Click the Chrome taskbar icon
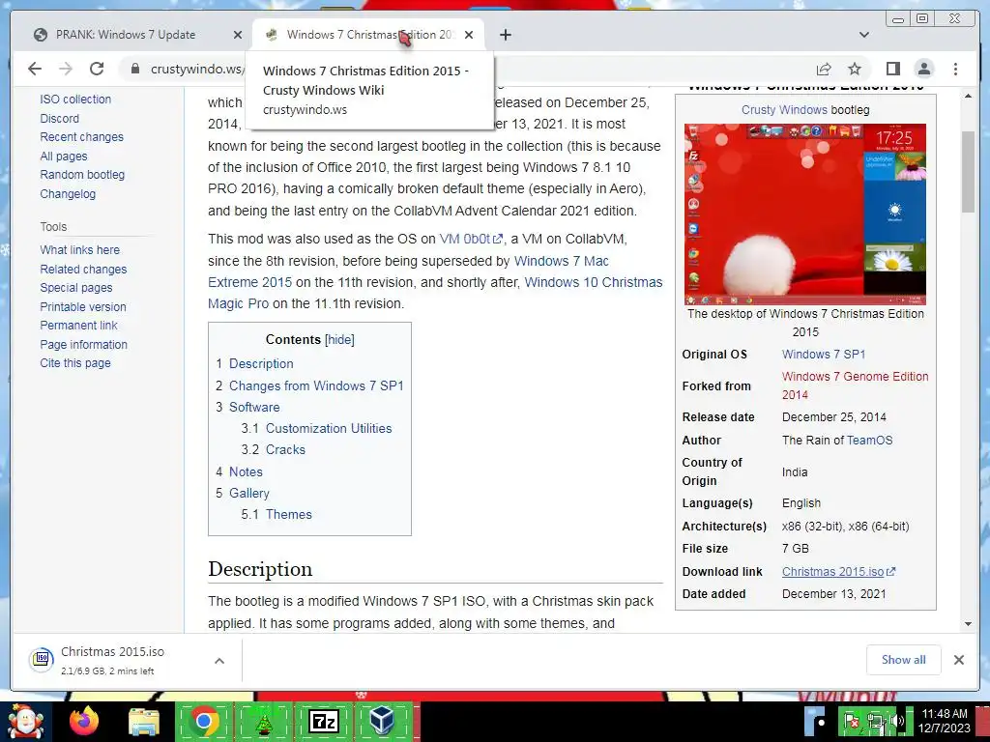The width and height of the screenshot is (990, 742). 203,721
